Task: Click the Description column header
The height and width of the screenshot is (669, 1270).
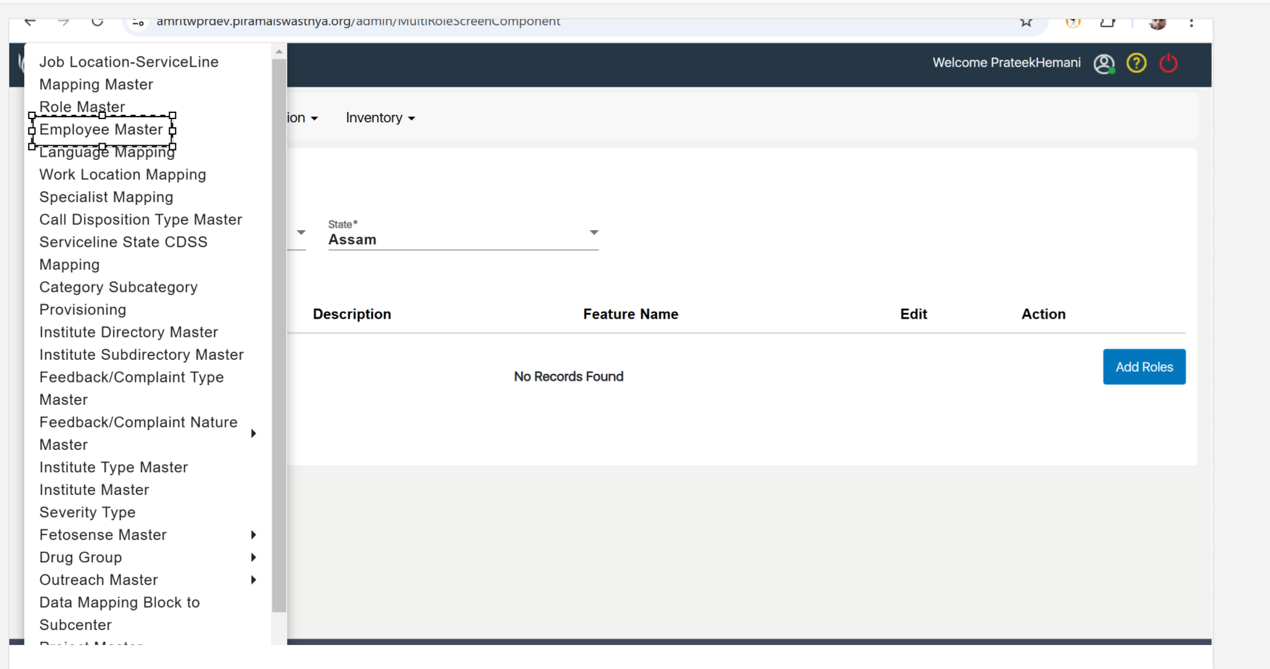Action: pos(352,314)
